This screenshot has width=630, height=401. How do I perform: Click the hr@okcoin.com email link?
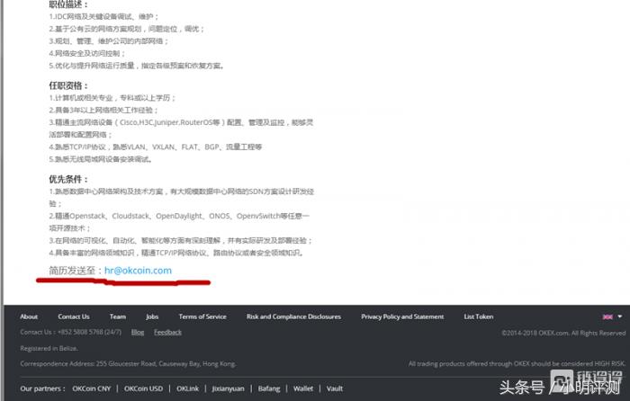(138, 271)
